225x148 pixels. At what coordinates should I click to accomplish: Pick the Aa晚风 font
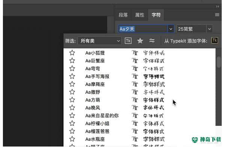coord(93,108)
